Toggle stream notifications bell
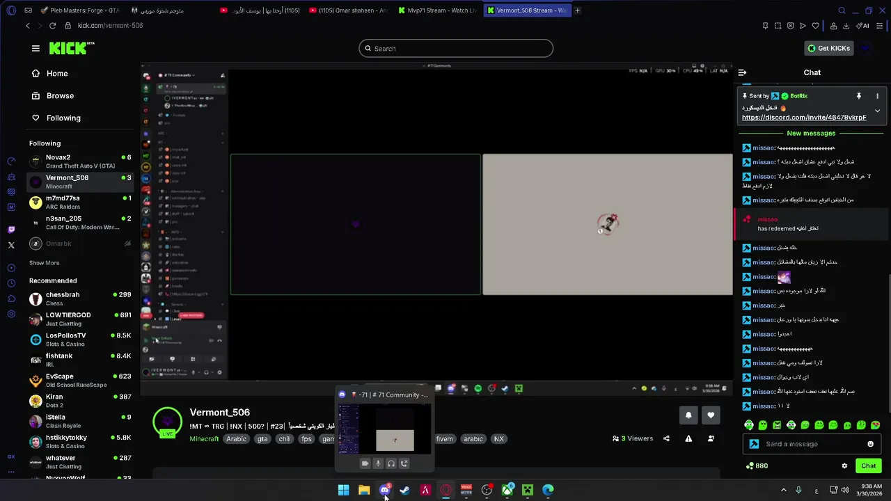 [x=688, y=415]
